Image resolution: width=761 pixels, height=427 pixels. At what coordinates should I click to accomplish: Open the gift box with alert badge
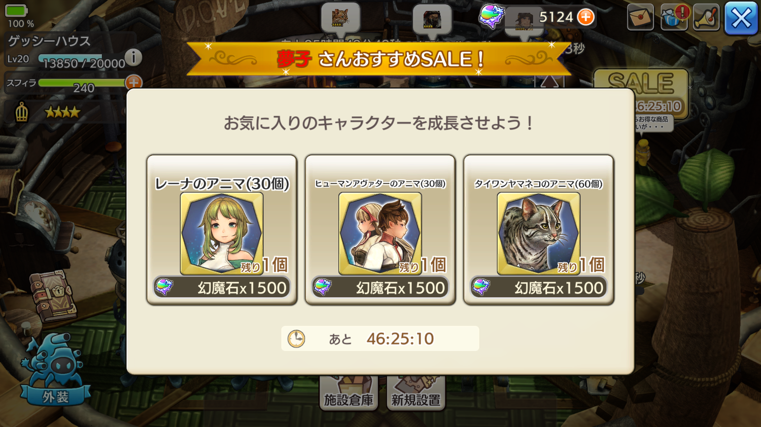[x=674, y=18]
